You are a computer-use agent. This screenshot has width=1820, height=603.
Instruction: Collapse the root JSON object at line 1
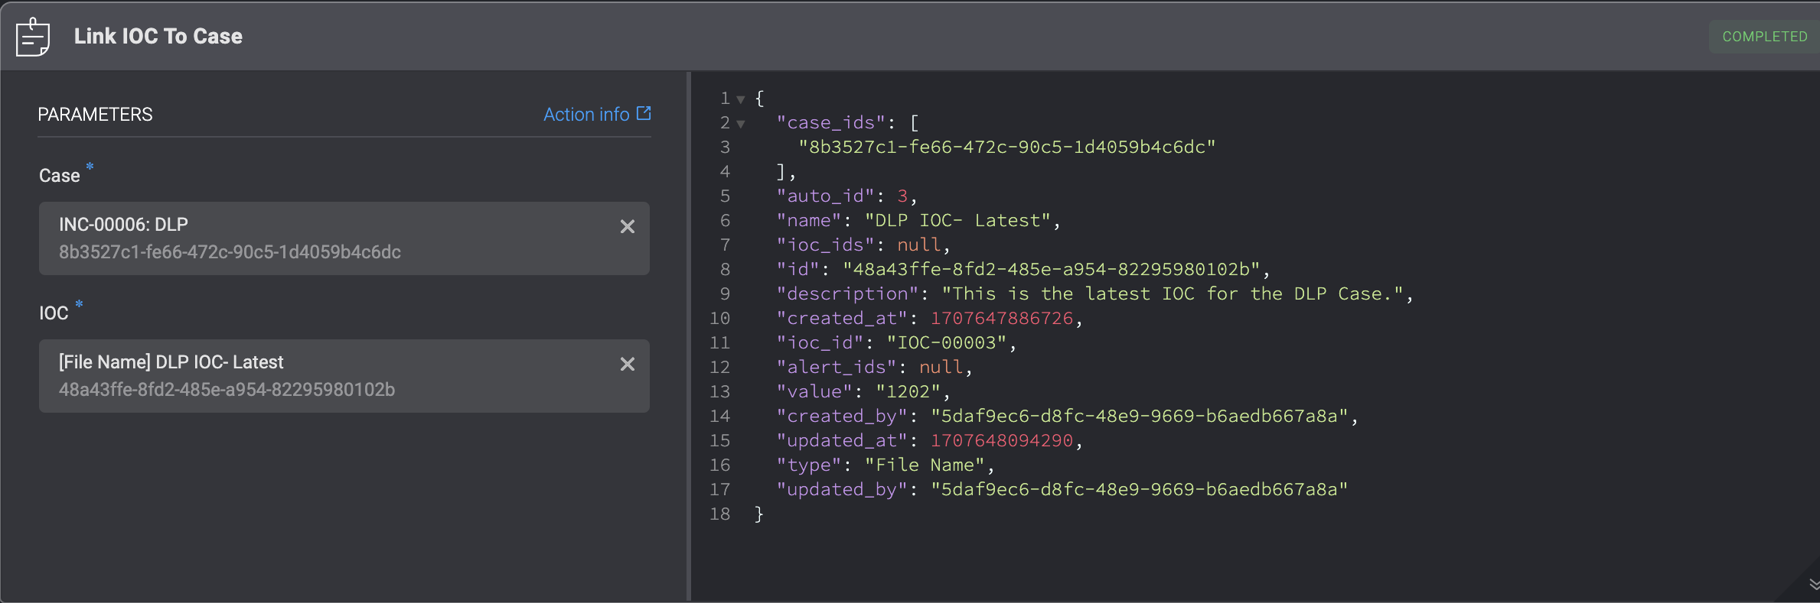tap(741, 99)
